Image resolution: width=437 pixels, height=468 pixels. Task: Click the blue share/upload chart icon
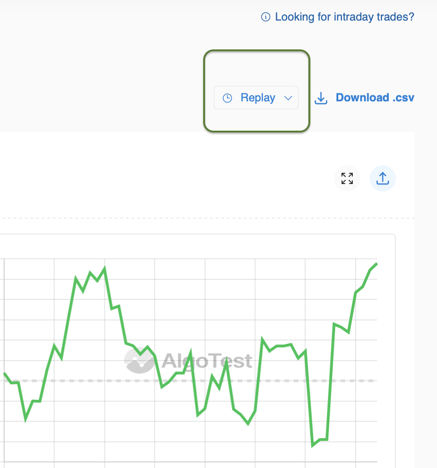point(382,178)
